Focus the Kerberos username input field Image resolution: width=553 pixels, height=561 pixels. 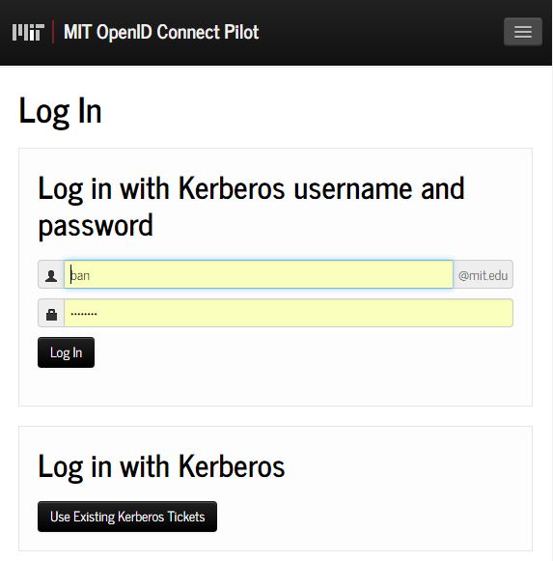pyautogui.click(x=259, y=274)
